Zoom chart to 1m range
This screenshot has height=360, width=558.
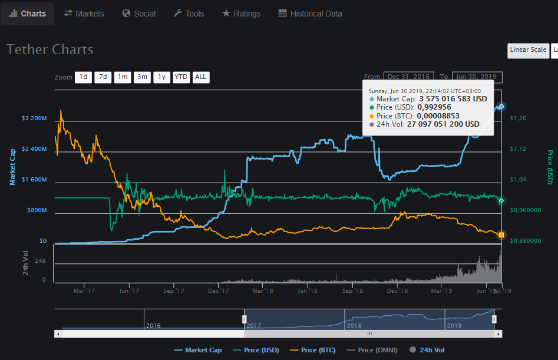(123, 77)
